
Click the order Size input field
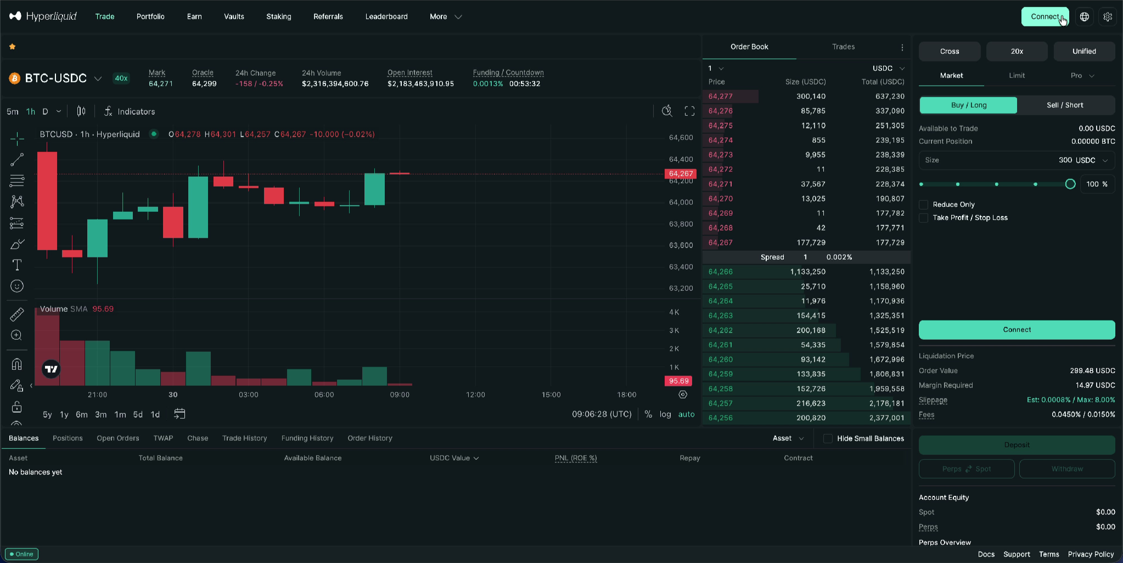pyautogui.click(x=1017, y=160)
